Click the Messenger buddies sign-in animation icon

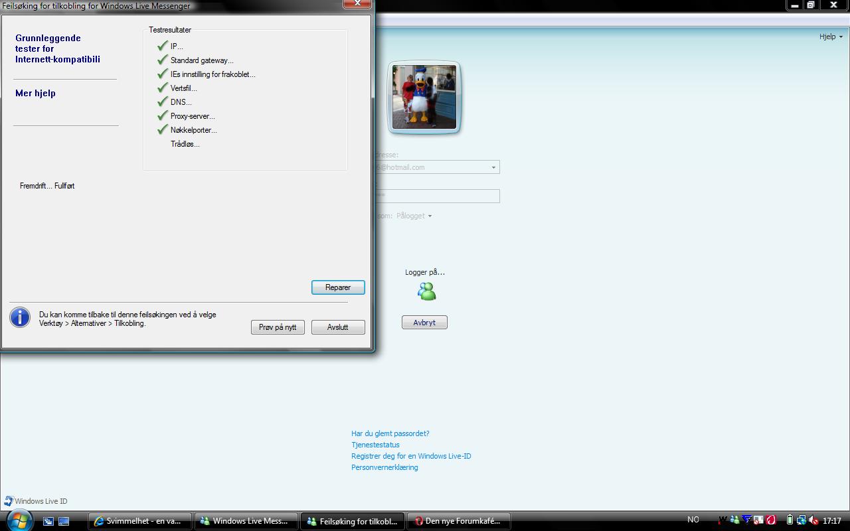(426, 291)
